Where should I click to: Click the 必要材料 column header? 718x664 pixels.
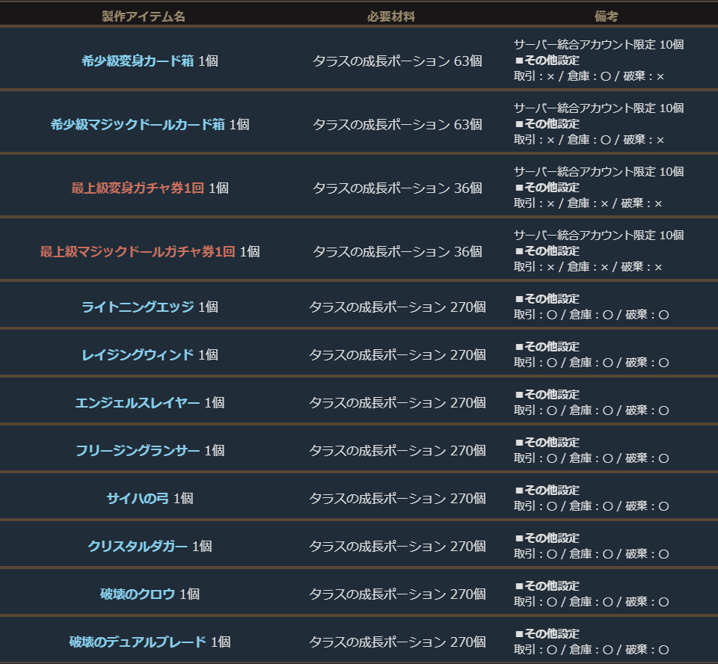(391, 16)
